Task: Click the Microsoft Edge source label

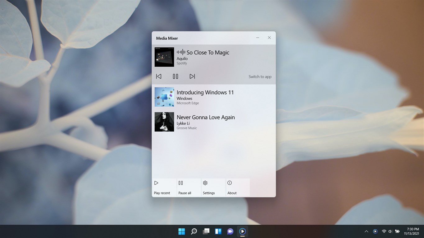Action: coord(188,103)
